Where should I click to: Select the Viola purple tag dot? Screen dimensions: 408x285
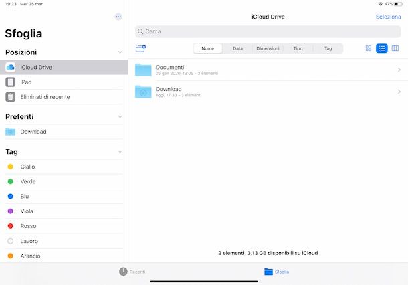(x=11, y=211)
